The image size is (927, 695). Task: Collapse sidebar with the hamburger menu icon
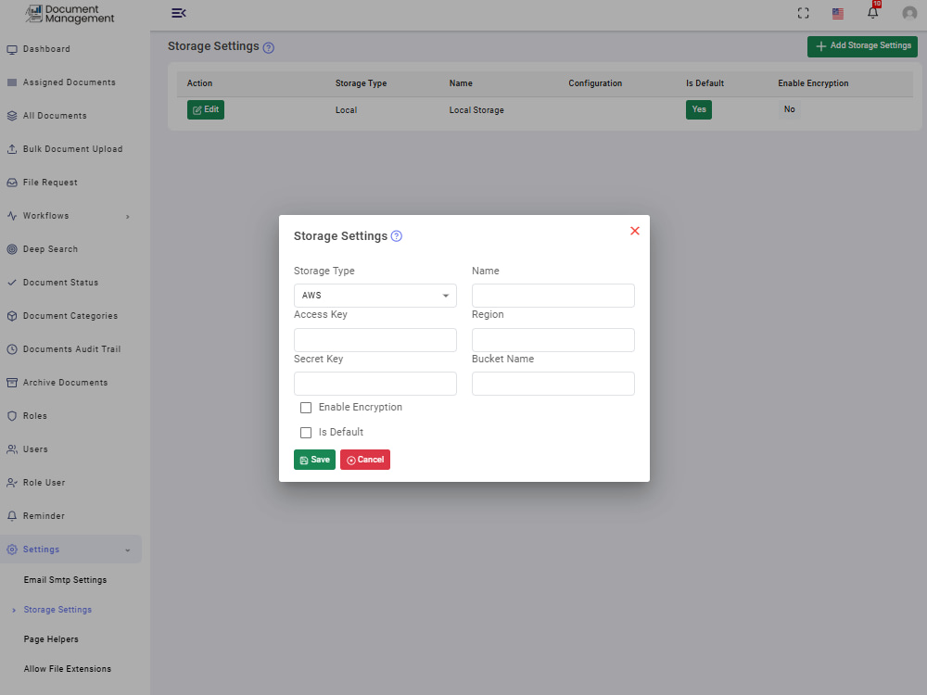click(x=179, y=13)
